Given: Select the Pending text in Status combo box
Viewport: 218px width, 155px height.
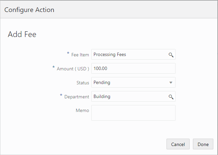Looking at the screenshot, I should click(102, 82).
